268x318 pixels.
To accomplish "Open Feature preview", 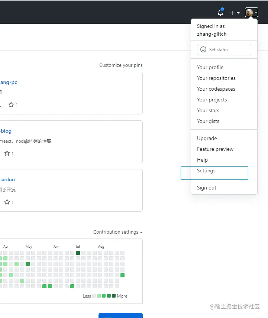I will (x=215, y=149).
